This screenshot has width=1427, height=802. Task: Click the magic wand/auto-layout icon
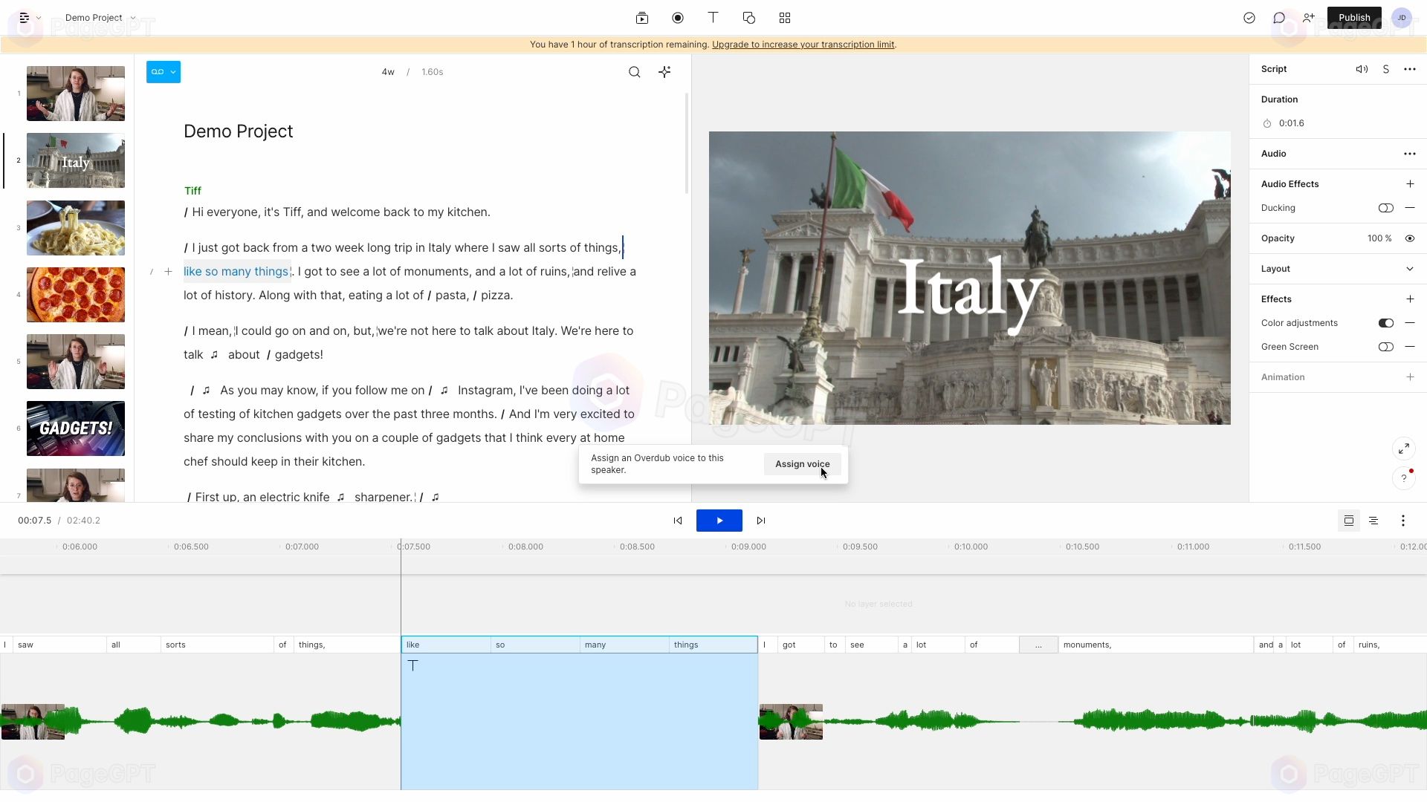click(x=665, y=71)
